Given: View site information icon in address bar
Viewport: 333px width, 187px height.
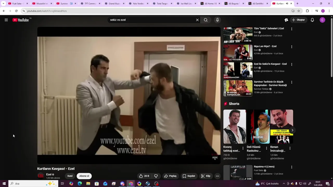Looking at the screenshot, I should (x=24, y=11).
